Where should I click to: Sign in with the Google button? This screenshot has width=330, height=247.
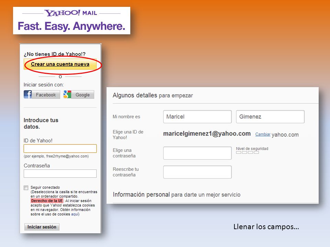(x=79, y=95)
